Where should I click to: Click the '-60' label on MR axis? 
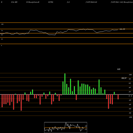(130, 109)
